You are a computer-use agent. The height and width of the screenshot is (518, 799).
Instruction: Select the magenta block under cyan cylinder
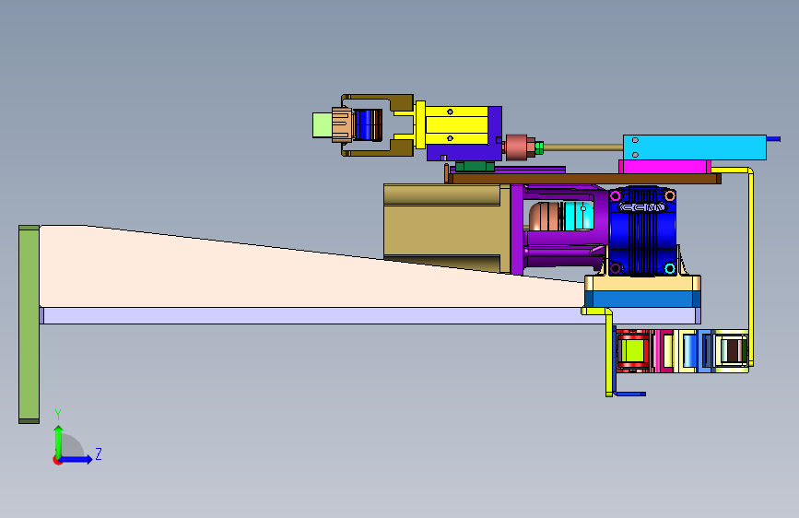click(x=664, y=167)
